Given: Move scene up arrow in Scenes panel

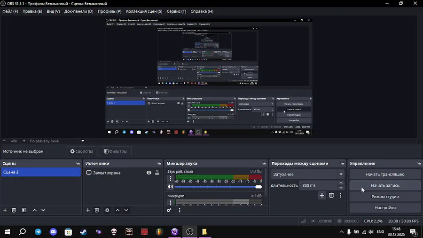Looking at the screenshot, I should 34,210.
